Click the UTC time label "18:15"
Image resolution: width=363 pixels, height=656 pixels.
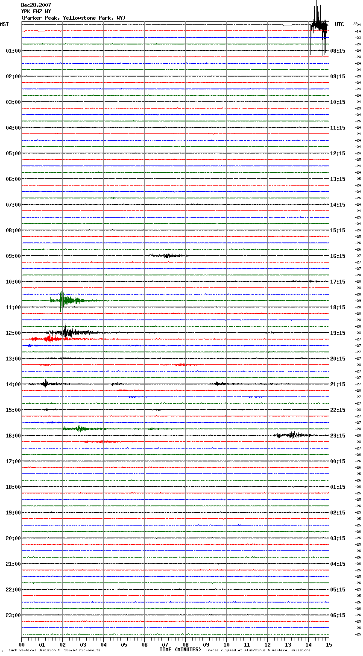coord(338,307)
